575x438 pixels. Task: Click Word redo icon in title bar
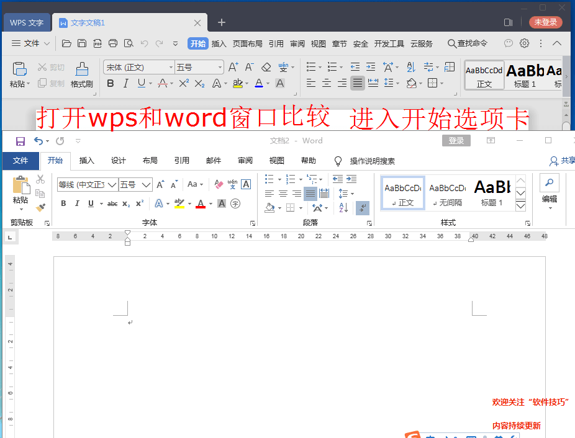[60, 141]
